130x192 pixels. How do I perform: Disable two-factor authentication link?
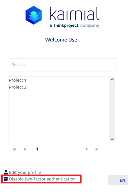click(x=42, y=179)
